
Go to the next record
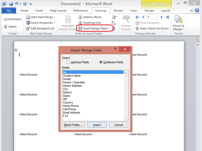click(161, 17)
